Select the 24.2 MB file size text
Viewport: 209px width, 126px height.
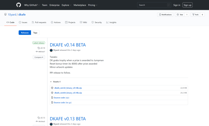tap(184, 93)
